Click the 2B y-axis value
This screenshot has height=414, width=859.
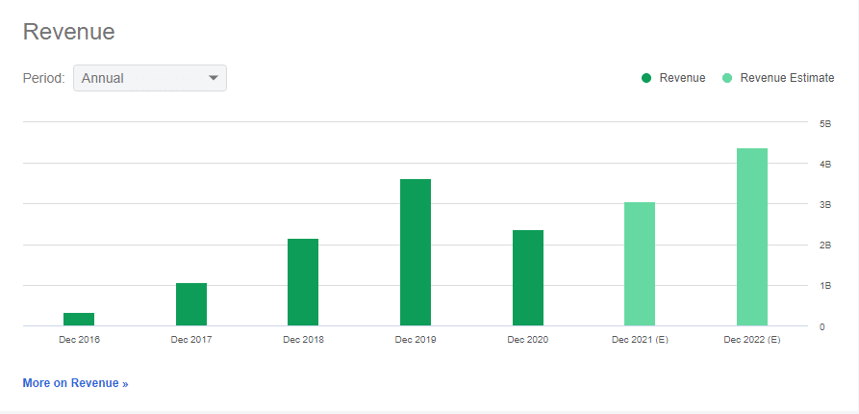[826, 246]
